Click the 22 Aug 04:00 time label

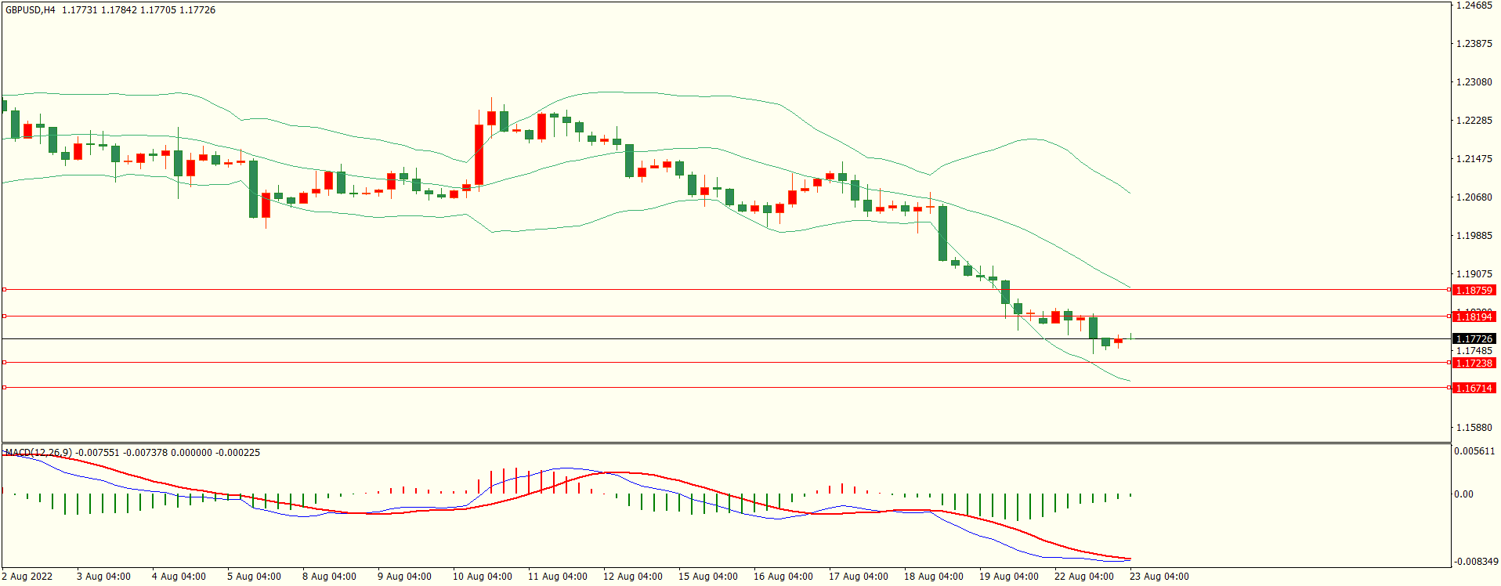[x=1084, y=577]
